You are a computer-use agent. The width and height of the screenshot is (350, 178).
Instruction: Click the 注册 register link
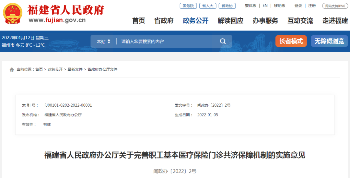tap(312, 6)
